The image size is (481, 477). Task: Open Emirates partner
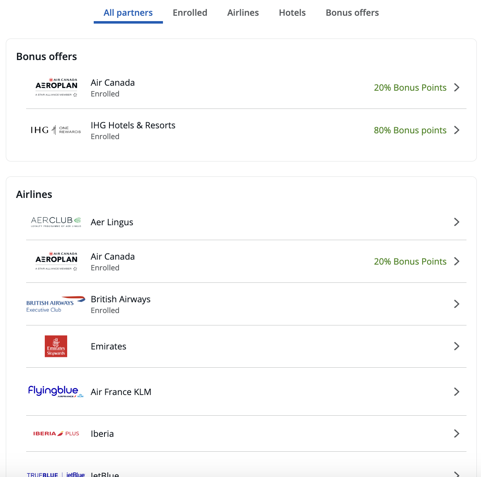tap(246, 346)
